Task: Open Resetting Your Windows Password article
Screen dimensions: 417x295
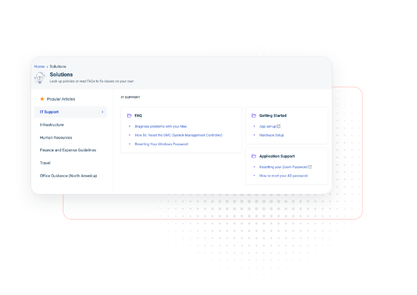Action: point(162,144)
